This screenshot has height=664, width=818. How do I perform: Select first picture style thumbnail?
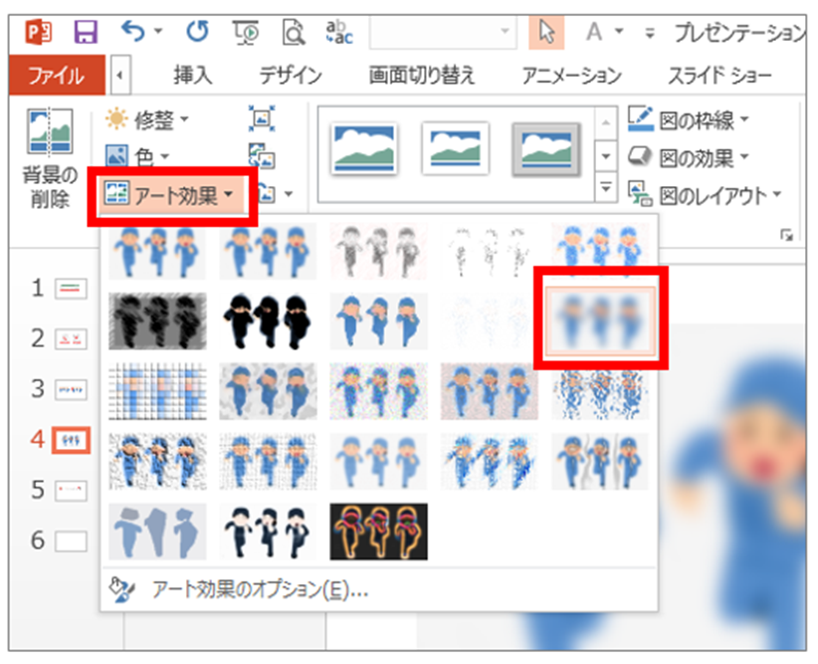364,148
